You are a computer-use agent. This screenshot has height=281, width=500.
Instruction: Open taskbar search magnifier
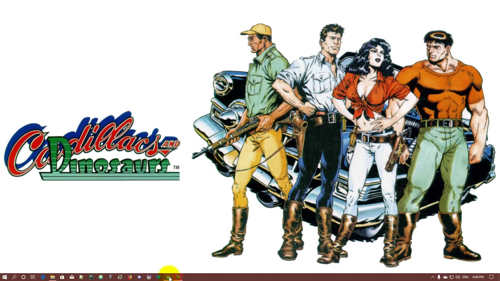[x=14, y=277]
